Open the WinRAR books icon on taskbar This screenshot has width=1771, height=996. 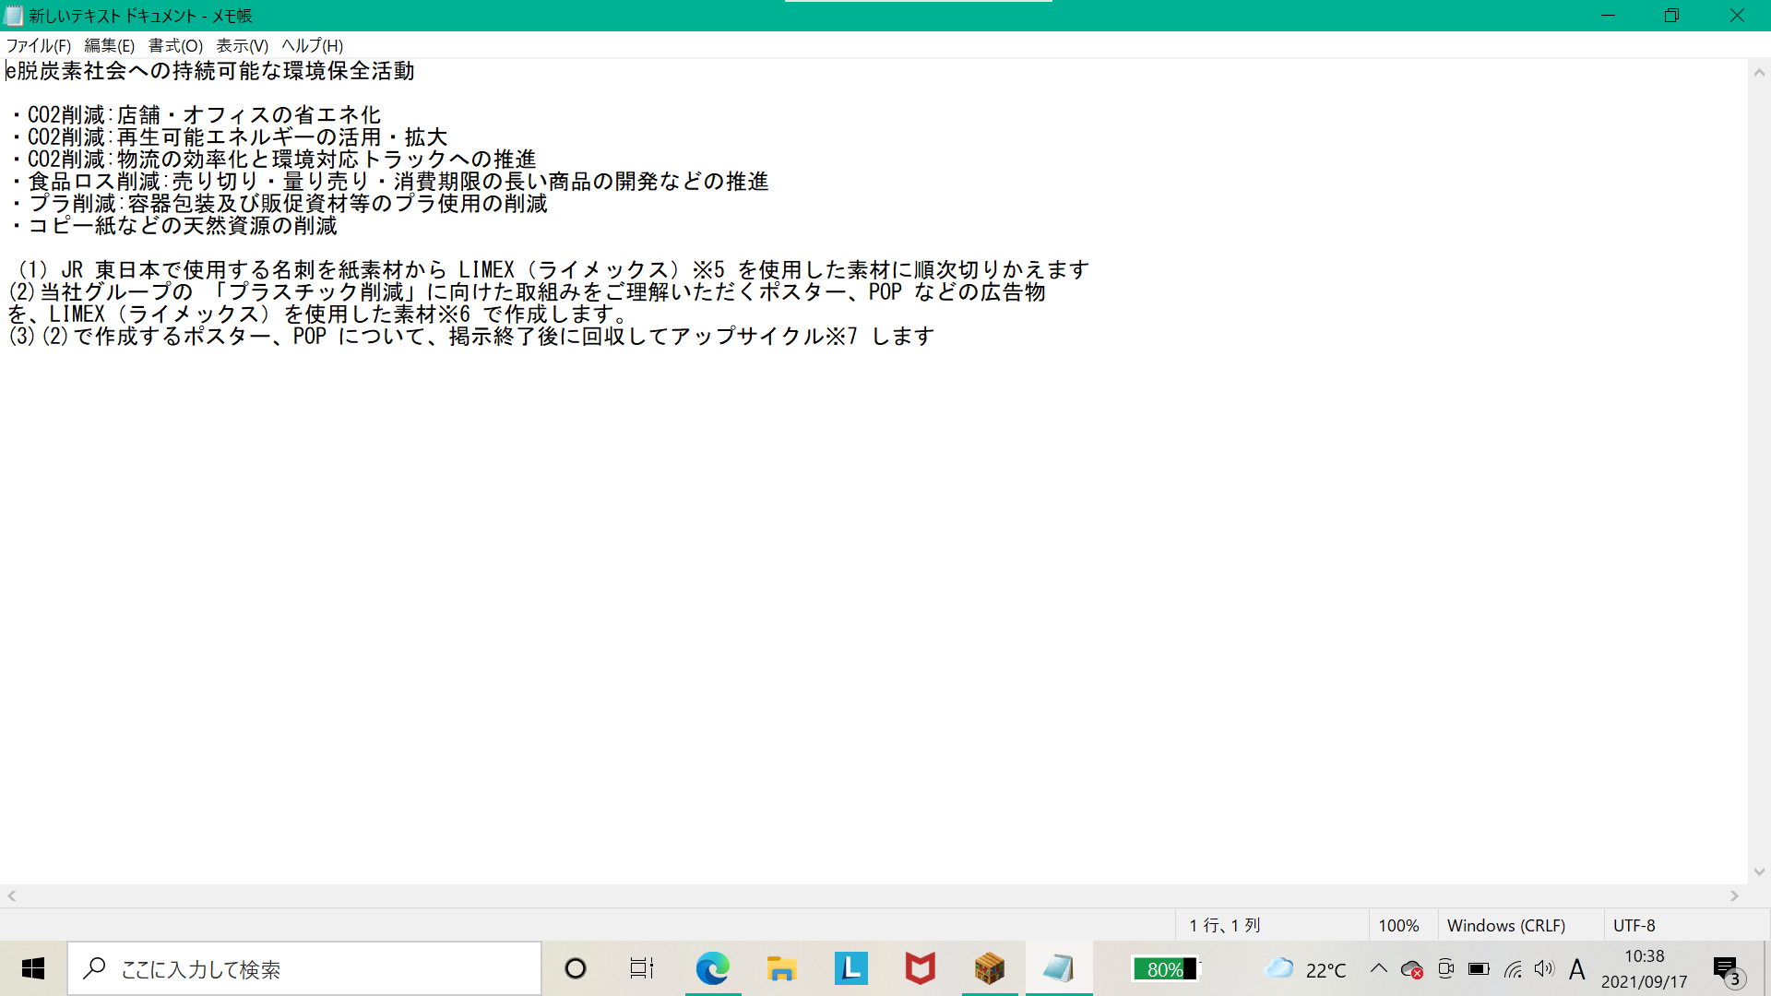click(989, 968)
